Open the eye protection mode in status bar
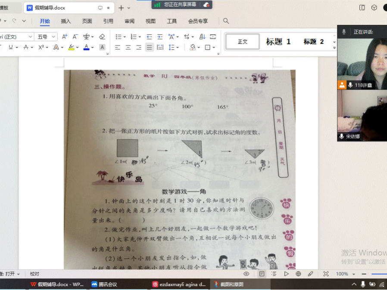 [x=246, y=274]
